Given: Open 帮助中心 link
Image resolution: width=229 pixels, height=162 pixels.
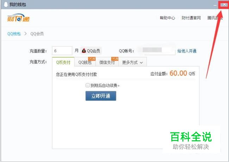Looking at the screenshot, I should [x=167, y=18].
